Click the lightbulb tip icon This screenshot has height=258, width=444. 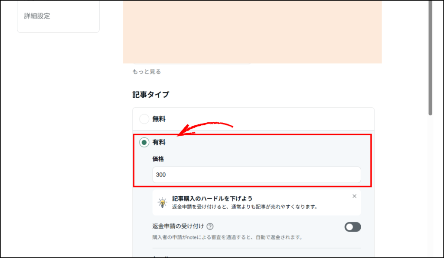pos(162,202)
